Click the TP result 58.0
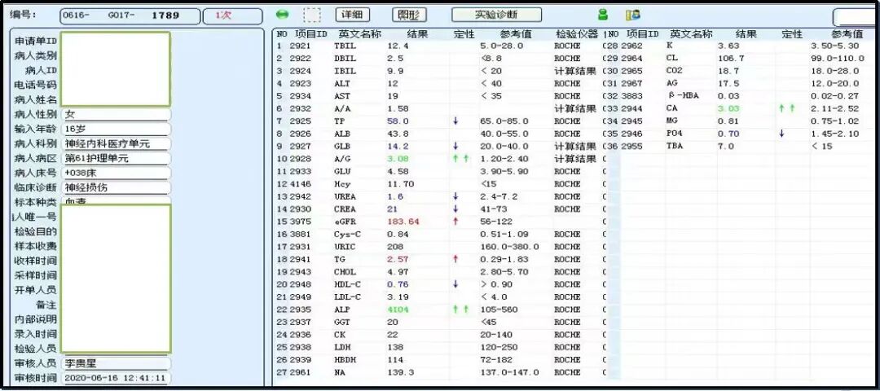Viewport: 880px width, 391px height. 398,121
